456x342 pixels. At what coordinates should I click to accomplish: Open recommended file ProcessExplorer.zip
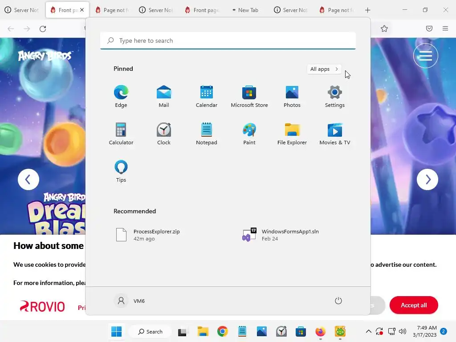coord(163,235)
